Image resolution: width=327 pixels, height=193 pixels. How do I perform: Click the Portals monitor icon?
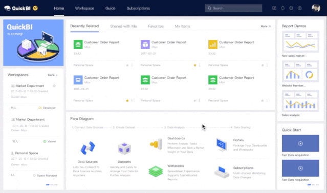[222, 144]
